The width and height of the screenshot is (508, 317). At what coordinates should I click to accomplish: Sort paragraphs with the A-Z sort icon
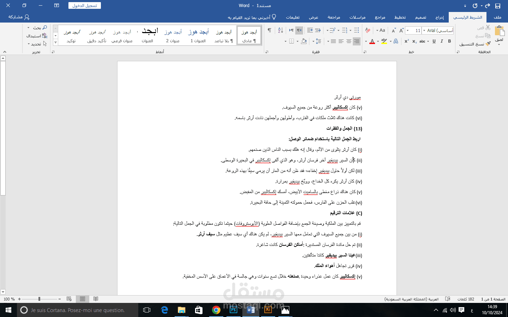tap(280, 30)
